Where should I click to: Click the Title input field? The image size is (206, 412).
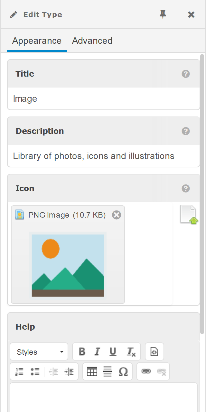[104, 99]
